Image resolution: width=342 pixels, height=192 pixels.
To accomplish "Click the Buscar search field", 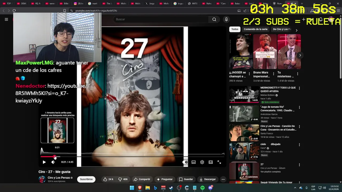I will click(161, 19).
